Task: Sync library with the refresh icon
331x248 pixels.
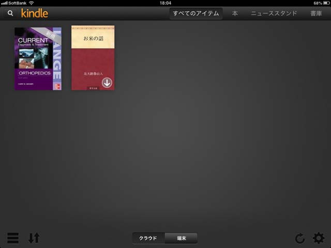Action: click(300, 238)
